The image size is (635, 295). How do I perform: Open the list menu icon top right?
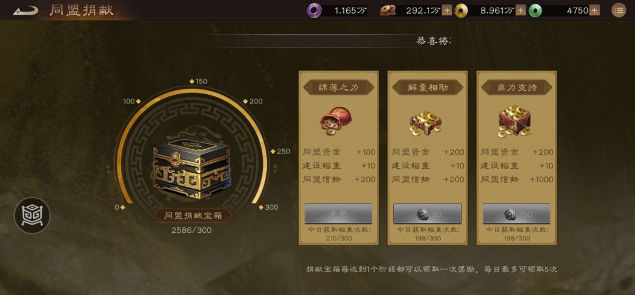[x=619, y=11]
